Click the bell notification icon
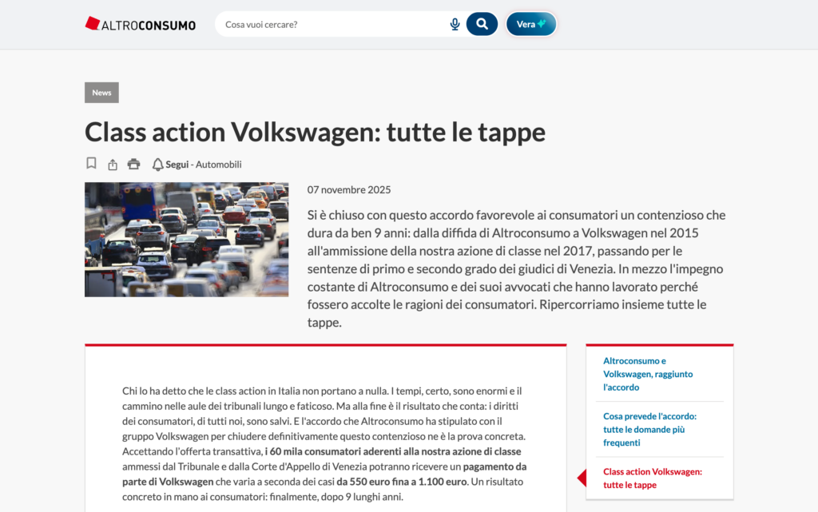The image size is (818, 512). (x=157, y=165)
